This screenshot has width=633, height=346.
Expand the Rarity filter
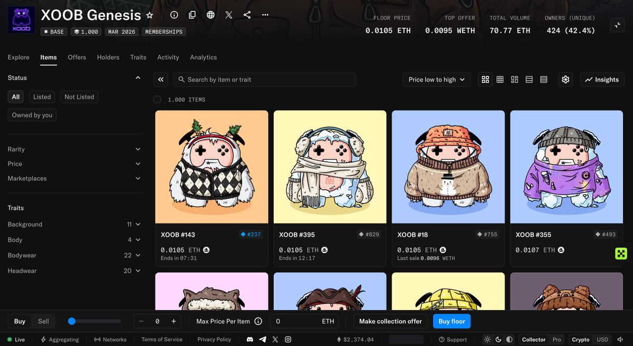click(x=74, y=149)
